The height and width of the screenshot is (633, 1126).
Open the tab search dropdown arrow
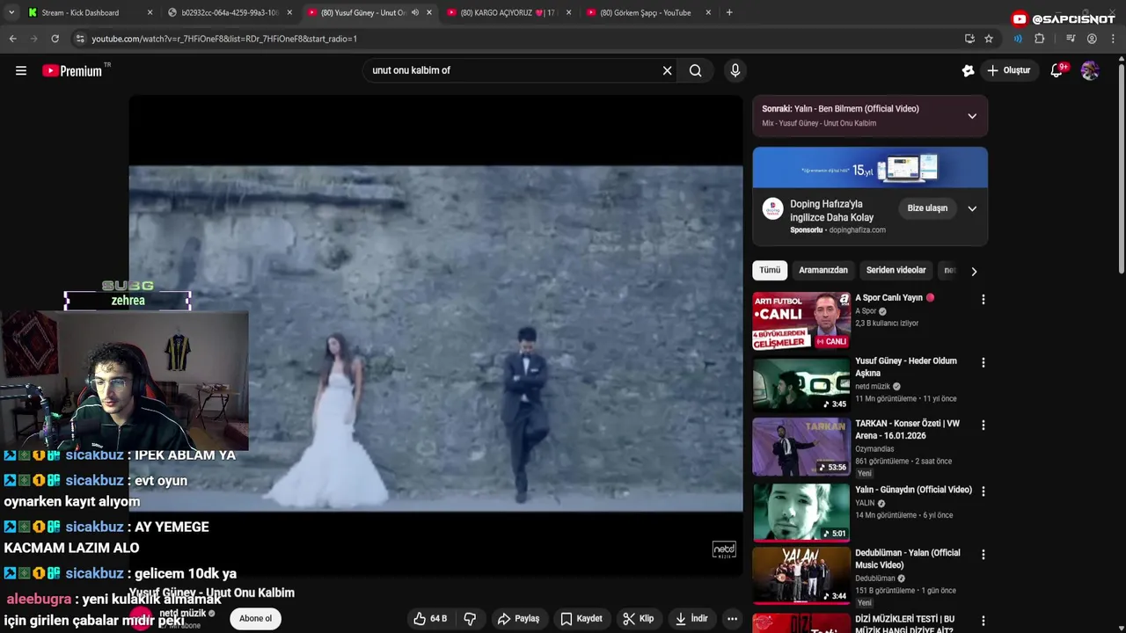coord(11,12)
